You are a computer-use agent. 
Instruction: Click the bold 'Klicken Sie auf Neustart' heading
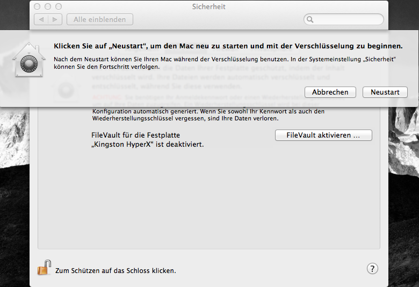coord(228,46)
